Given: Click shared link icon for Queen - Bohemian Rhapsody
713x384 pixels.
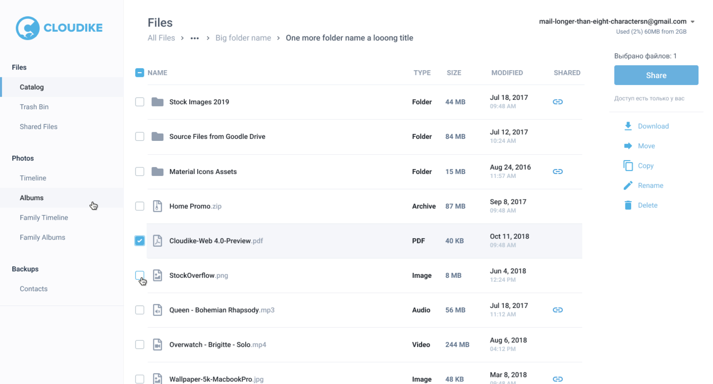Looking at the screenshot, I should [557, 310].
